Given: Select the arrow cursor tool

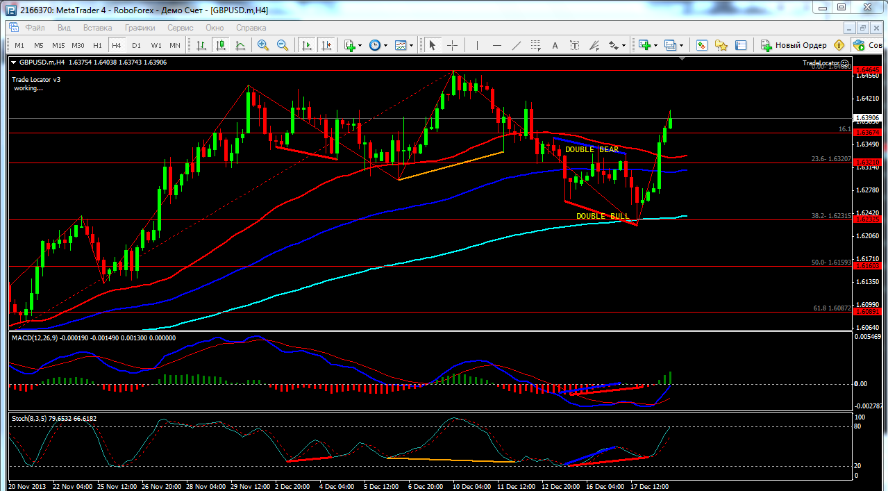Looking at the screenshot, I should pos(433,45).
